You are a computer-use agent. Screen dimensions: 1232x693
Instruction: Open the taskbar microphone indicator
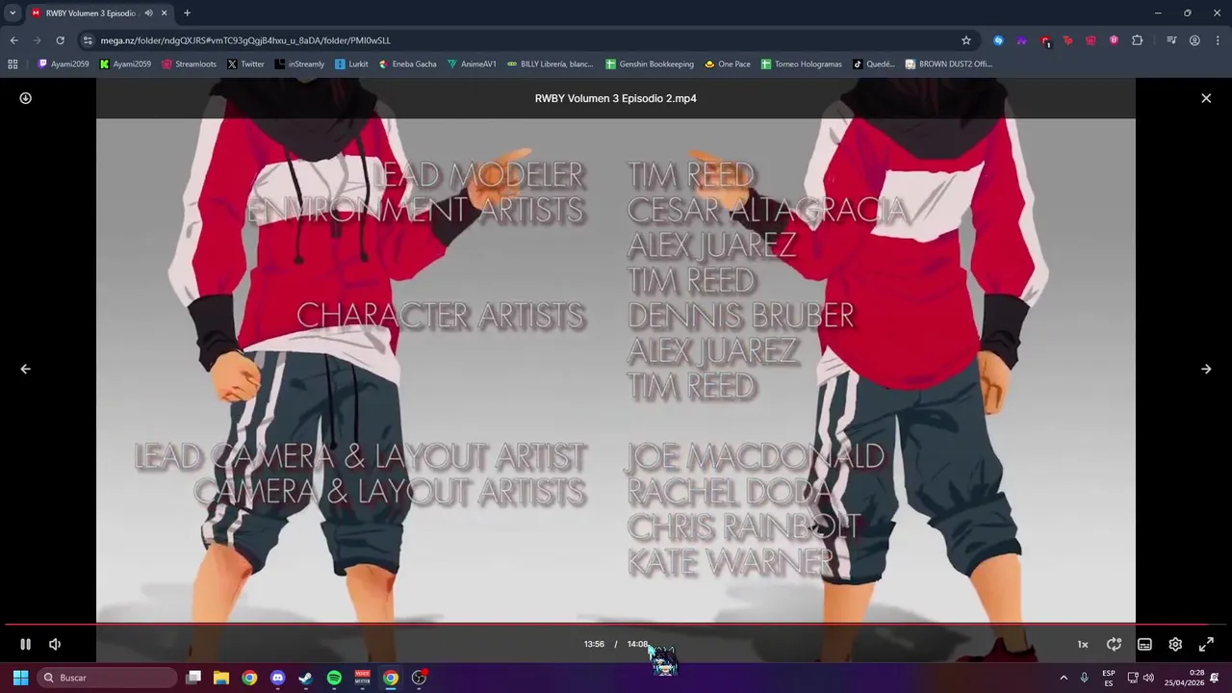pos(1085,678)
